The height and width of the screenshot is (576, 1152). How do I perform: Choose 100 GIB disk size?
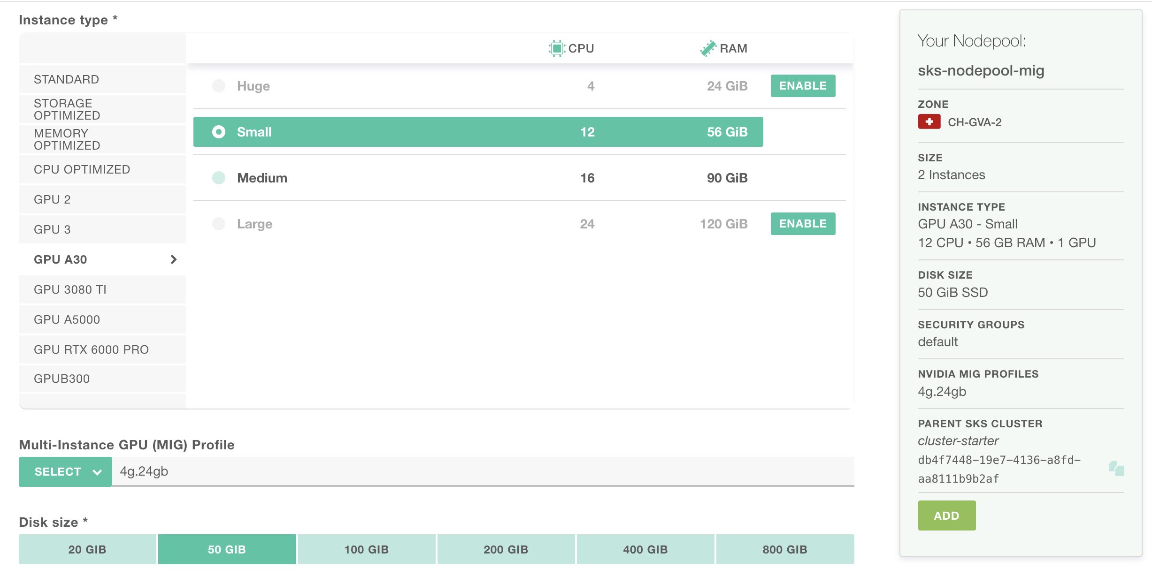[367, 549]
